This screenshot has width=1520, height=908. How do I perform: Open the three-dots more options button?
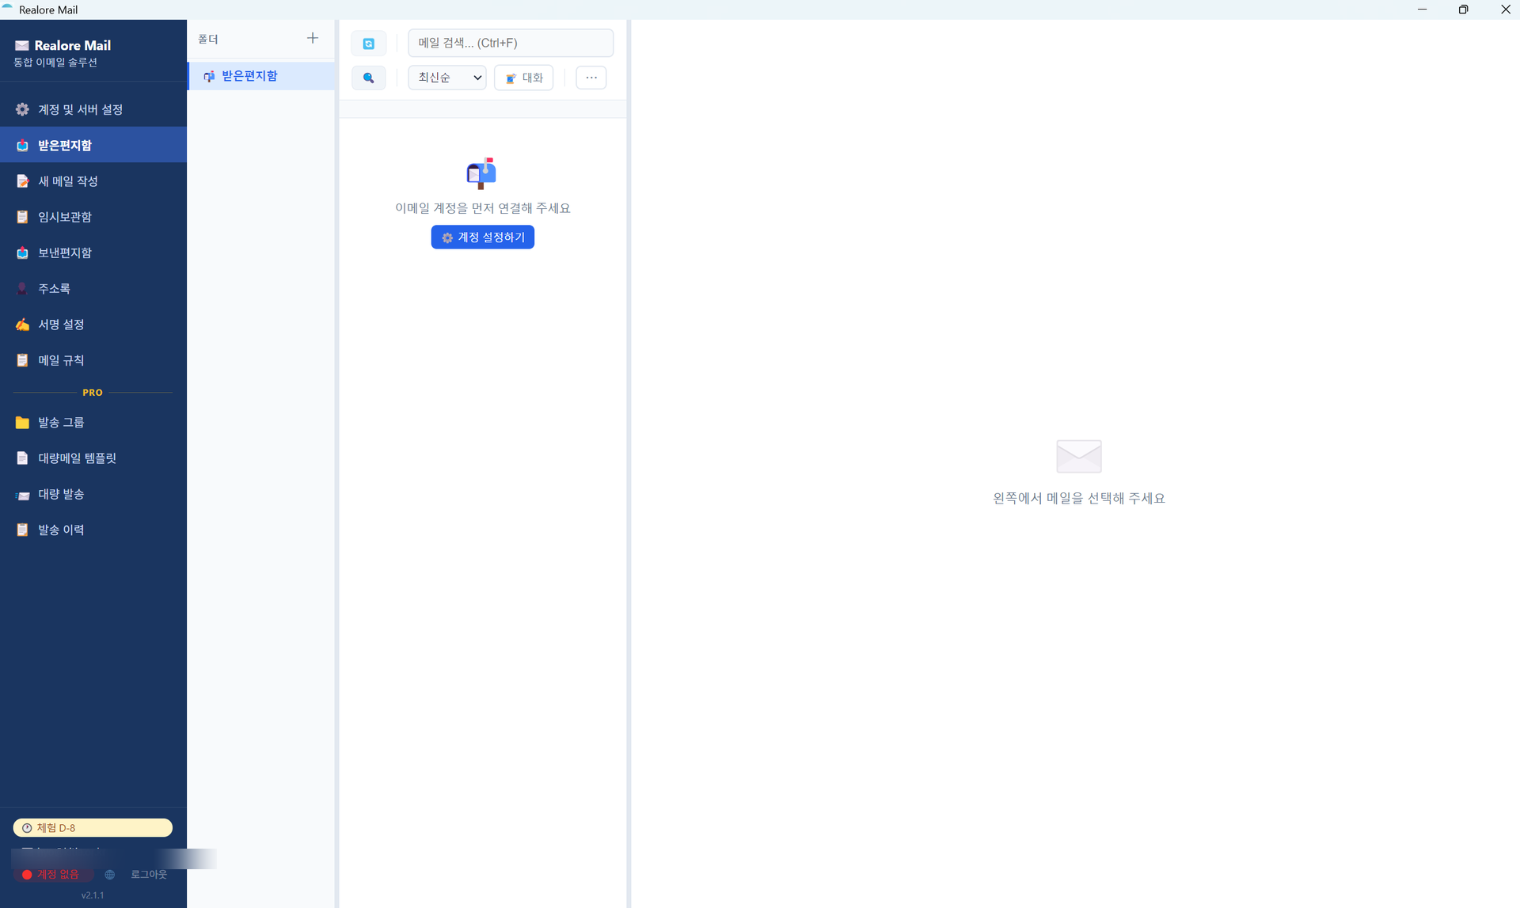coord(591,78)
